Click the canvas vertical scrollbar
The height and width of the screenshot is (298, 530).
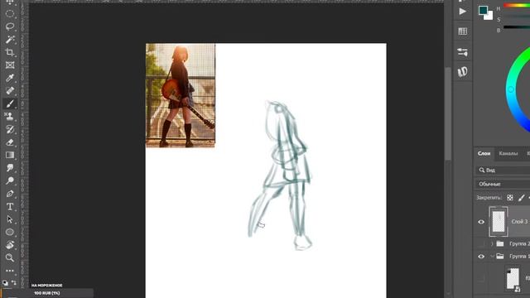[x=448, y=113]
